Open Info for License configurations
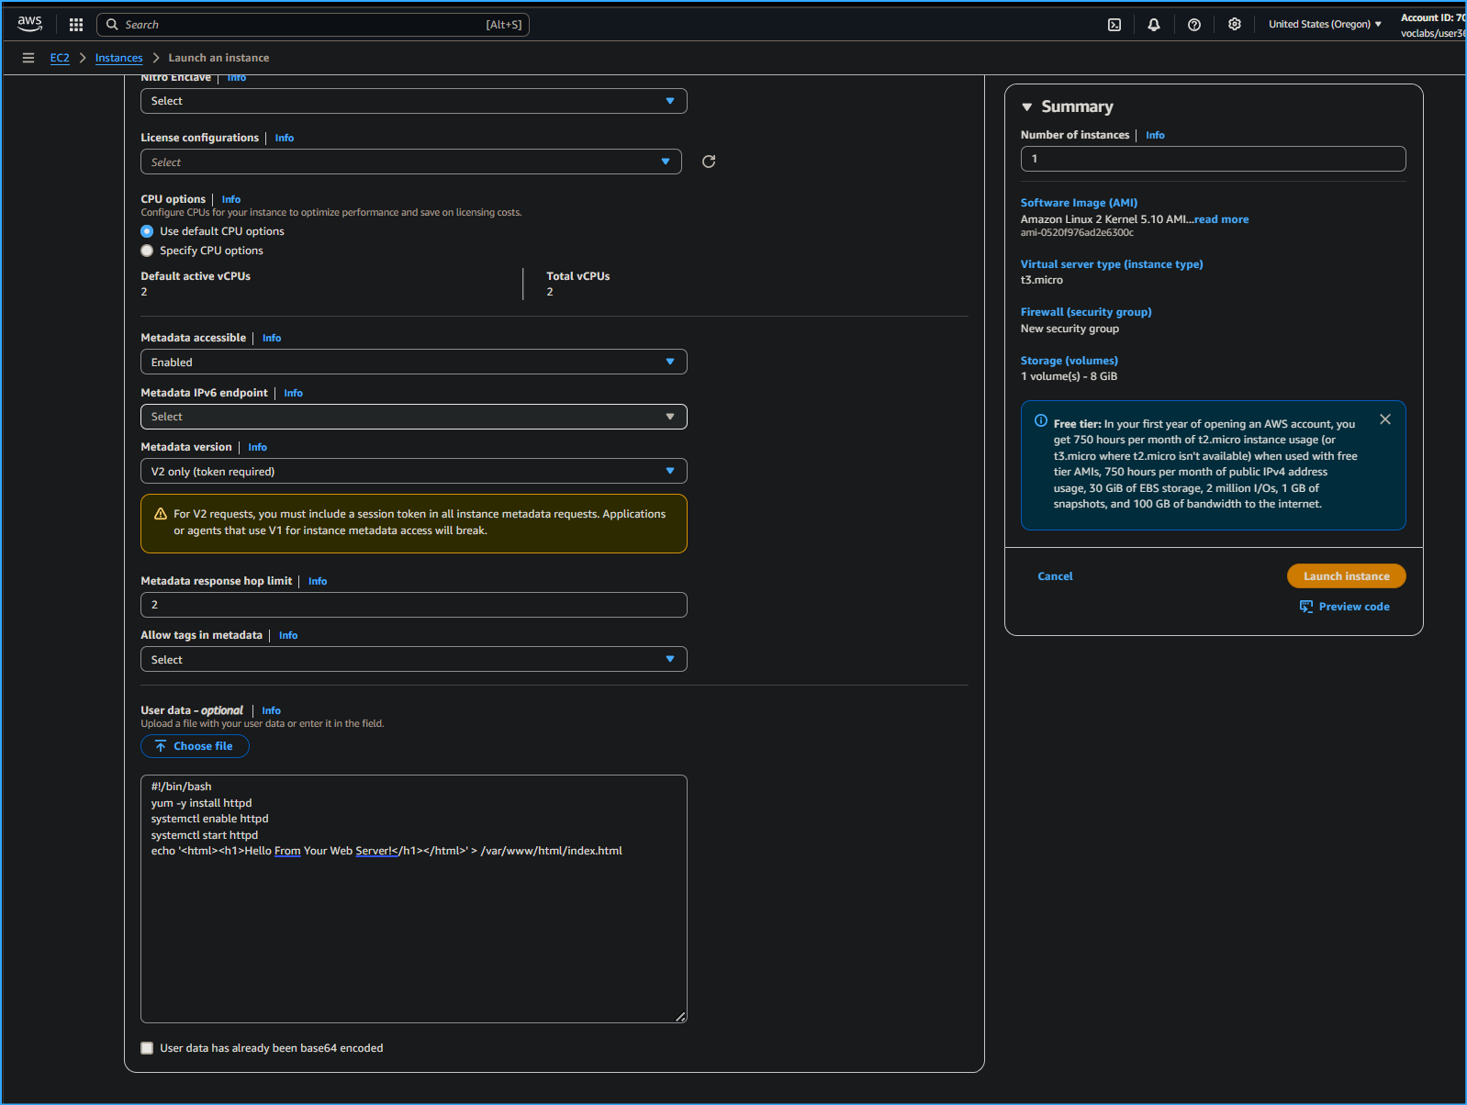1467x1105 pixels. 285,138
